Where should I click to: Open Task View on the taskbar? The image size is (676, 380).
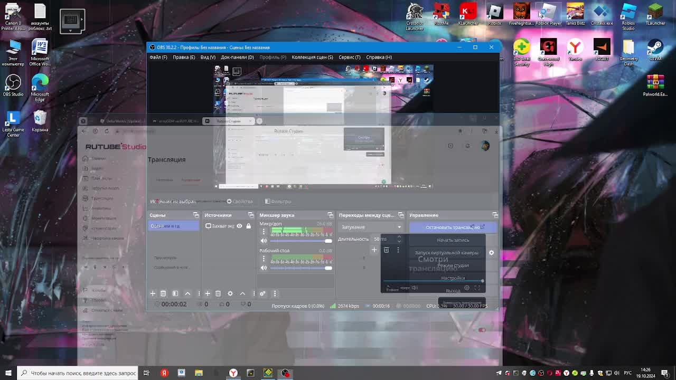pos(146,373)
